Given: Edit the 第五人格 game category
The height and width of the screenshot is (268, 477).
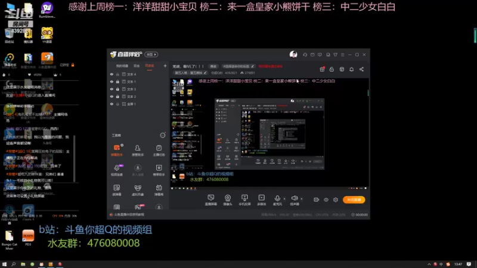Looking at the screenshot, I should [191, 73].
